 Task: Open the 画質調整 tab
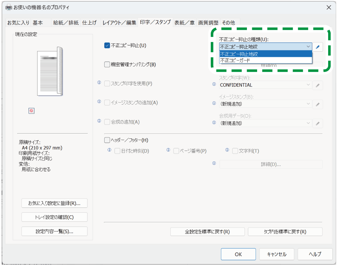click(208, 23)
